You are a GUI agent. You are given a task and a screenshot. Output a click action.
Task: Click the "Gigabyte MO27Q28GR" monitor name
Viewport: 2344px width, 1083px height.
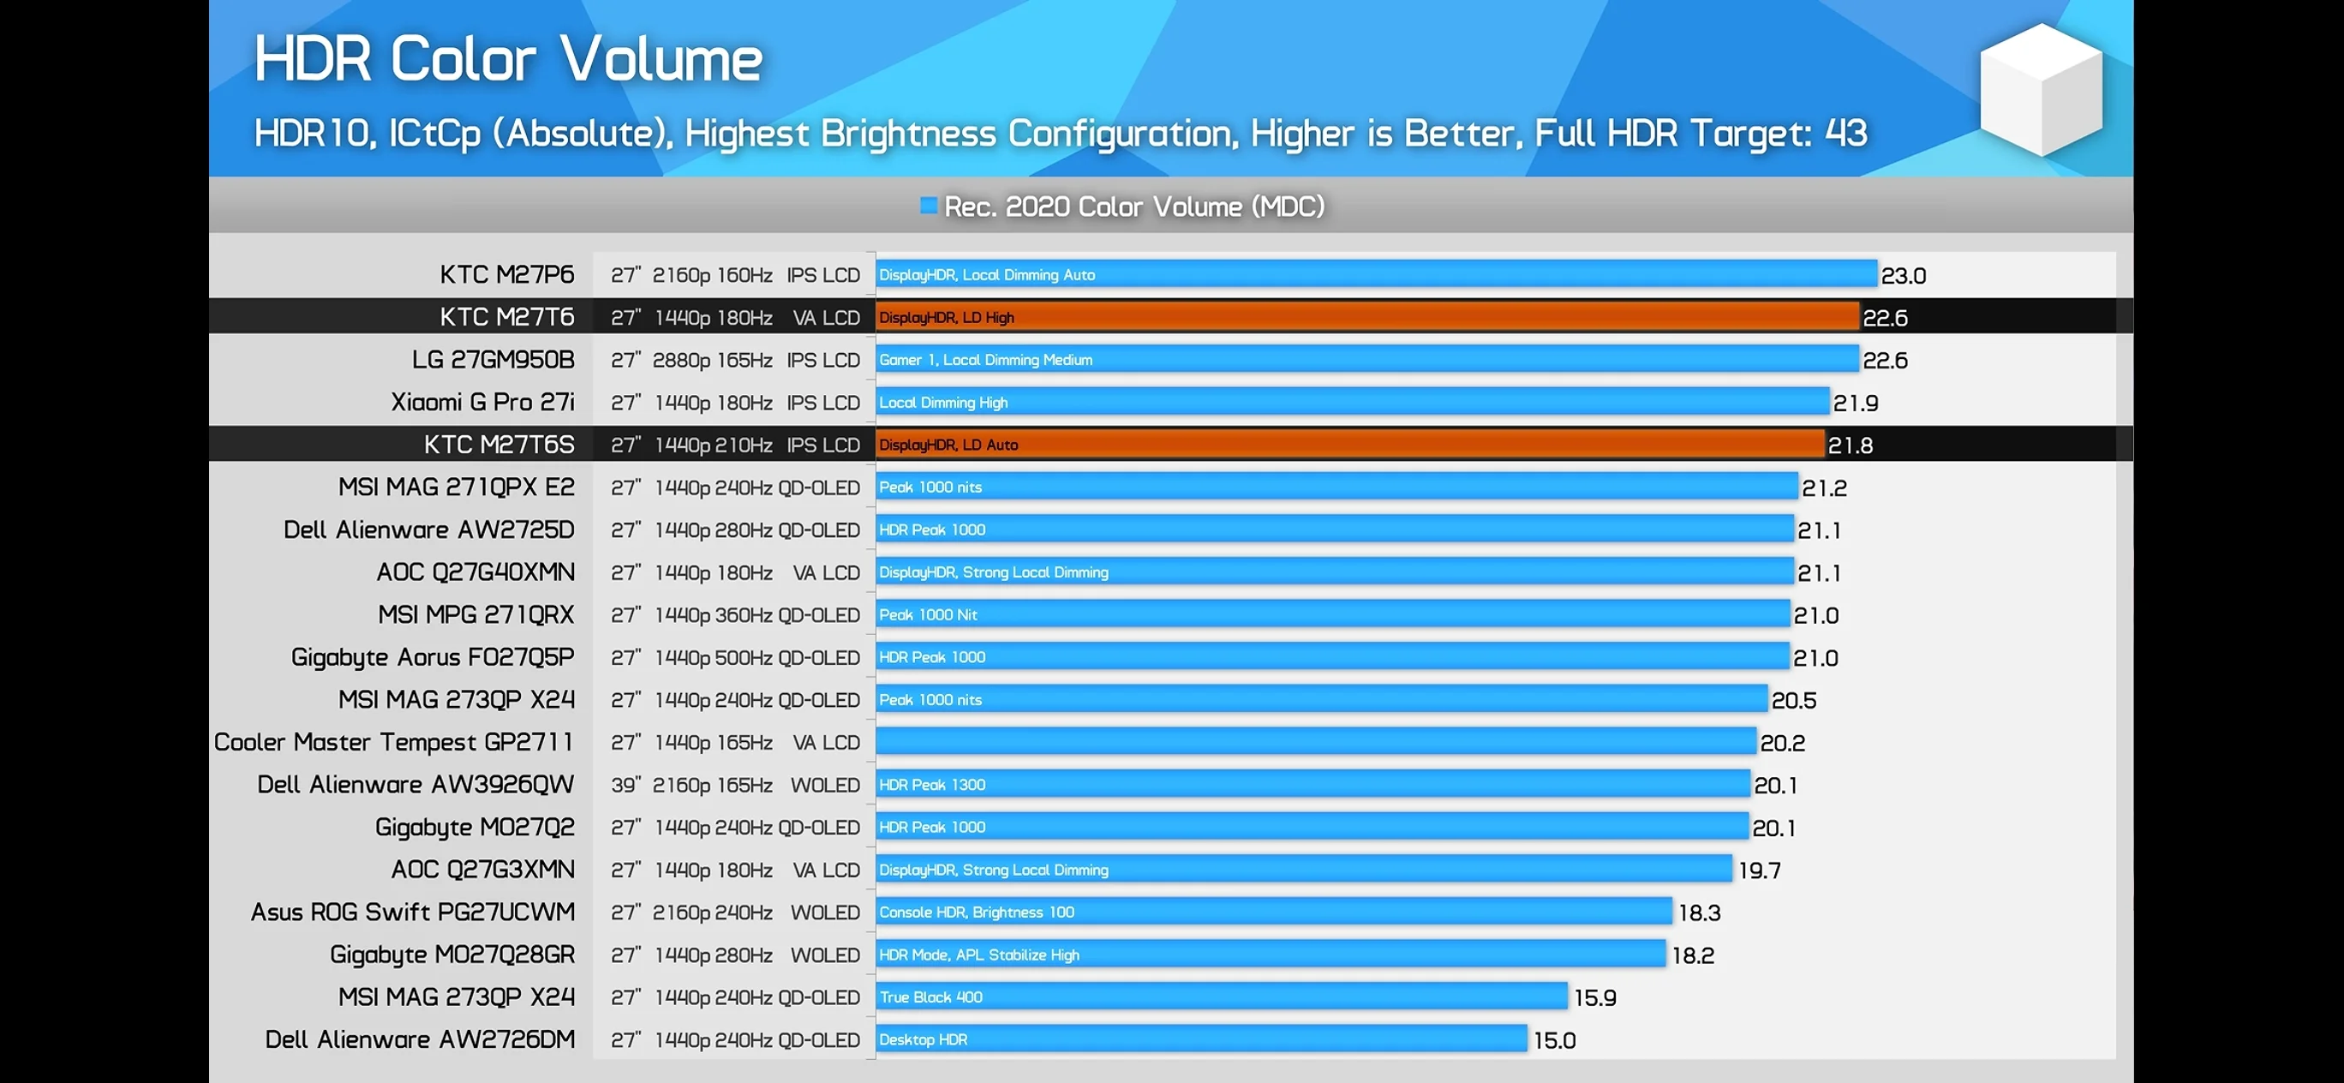tap(452, 954)
